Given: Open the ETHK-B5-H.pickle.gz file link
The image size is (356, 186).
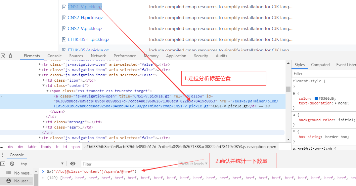Looking at the screenshot, I should click(88, 39).
